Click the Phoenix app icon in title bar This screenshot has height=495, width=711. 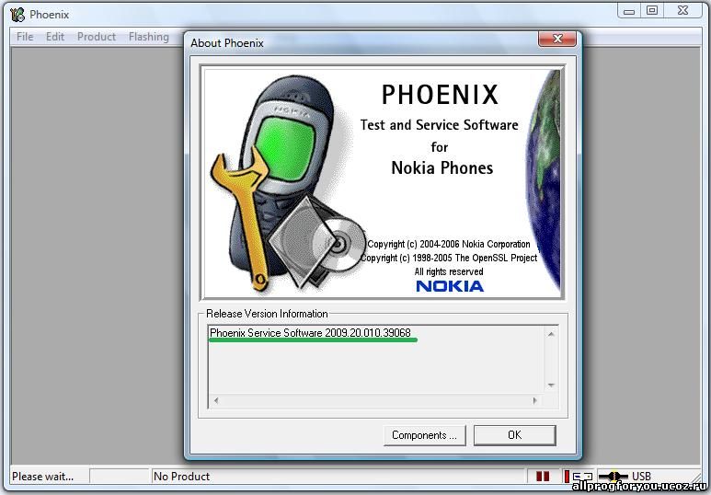click(x=17, y=14)
